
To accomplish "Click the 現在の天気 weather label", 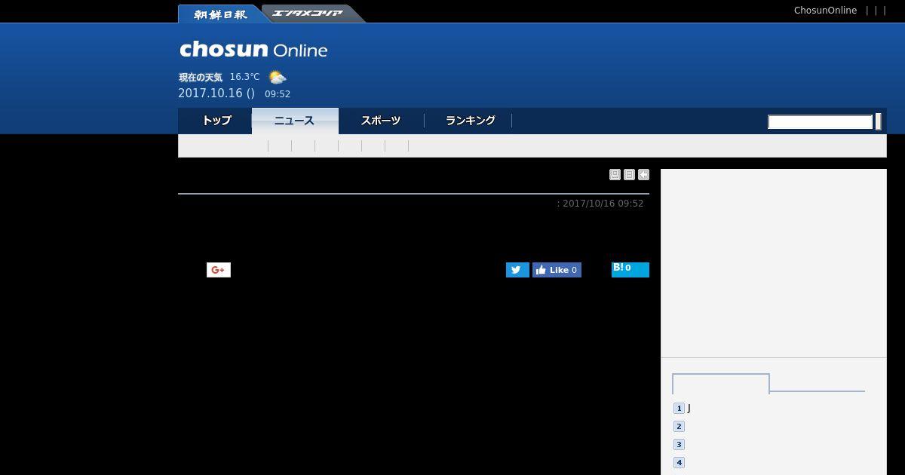I will pos(201,77).
